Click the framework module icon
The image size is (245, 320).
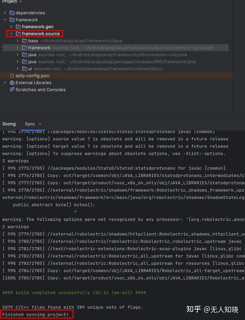tap(12, 20)
